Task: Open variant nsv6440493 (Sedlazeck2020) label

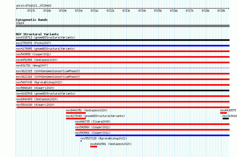Action: point(37,99)
